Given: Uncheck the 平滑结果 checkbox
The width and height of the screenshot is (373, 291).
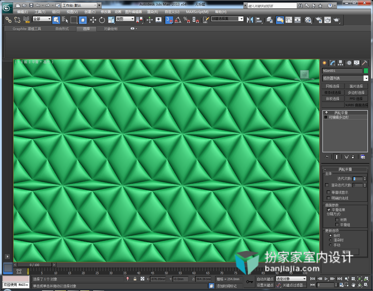Looking at the screenshot, I should pos(329,210).
